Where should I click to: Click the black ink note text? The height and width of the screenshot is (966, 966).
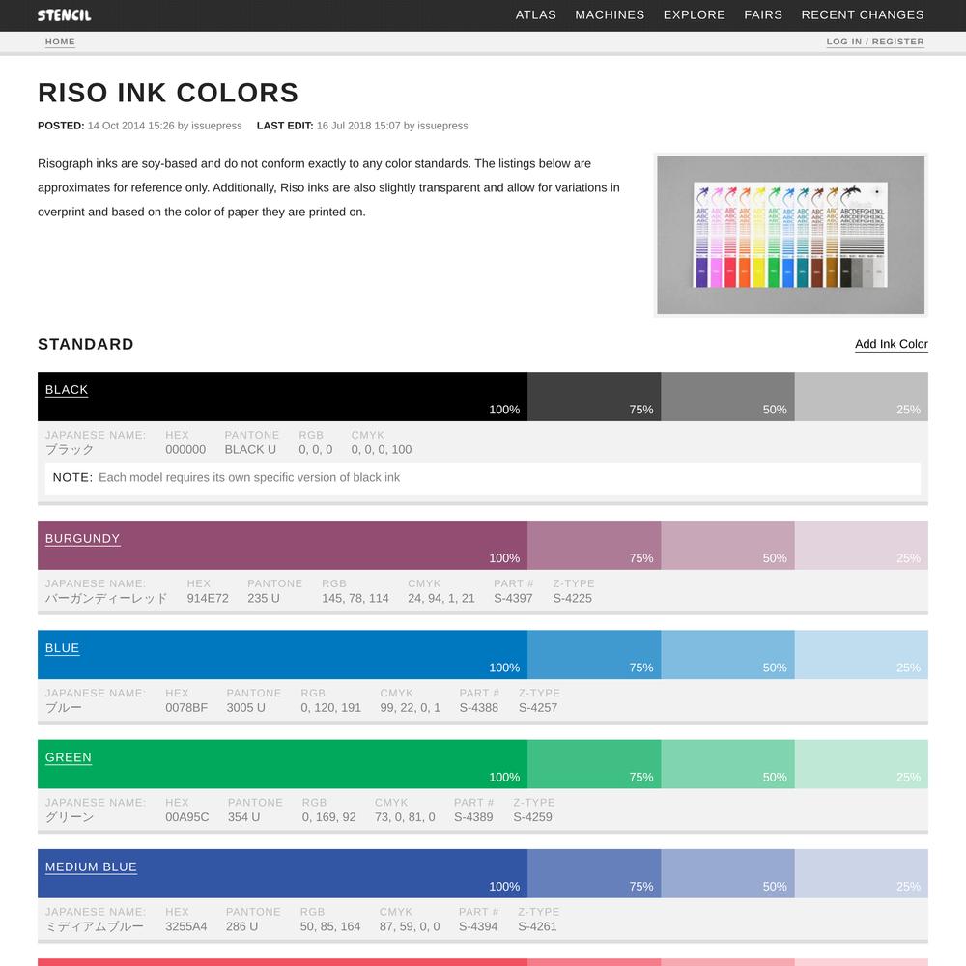click(x=249, y=477)
